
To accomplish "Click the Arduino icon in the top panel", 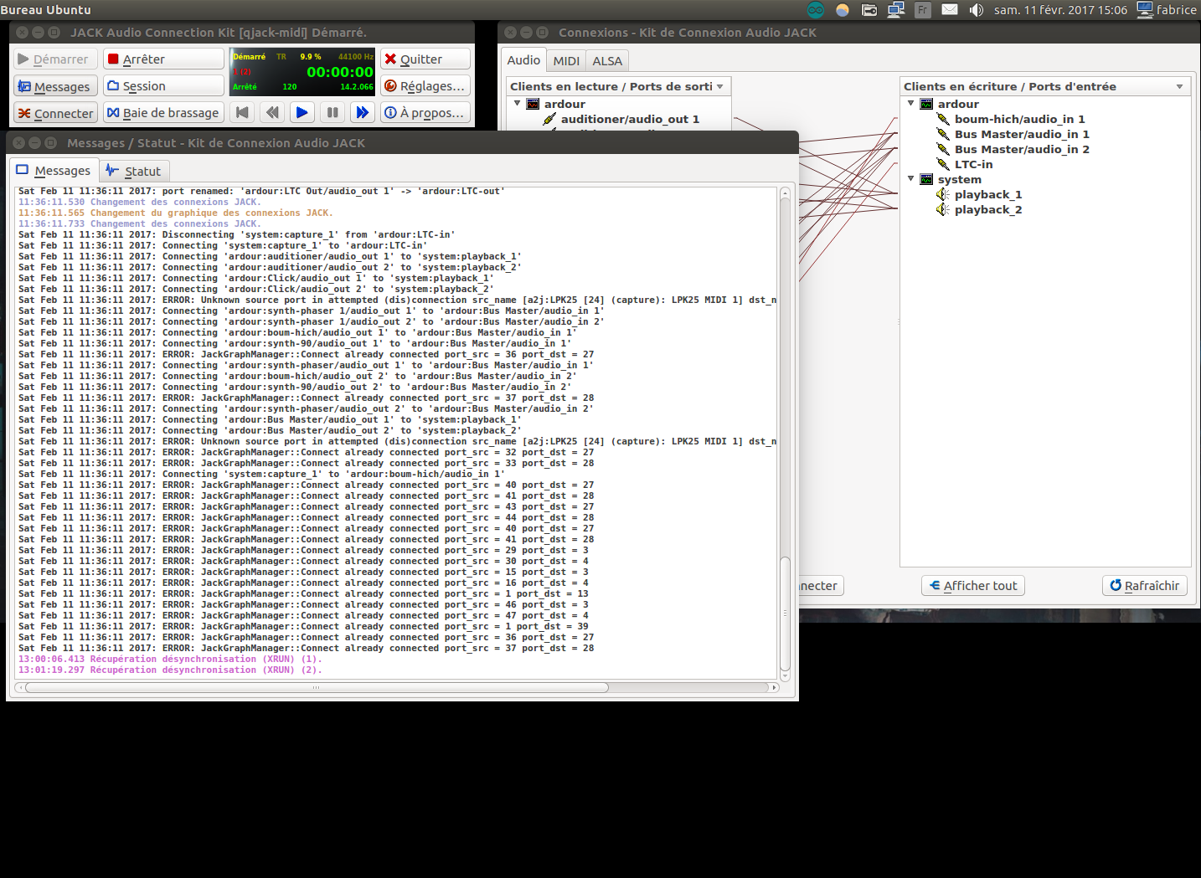I will coord(816,10).
